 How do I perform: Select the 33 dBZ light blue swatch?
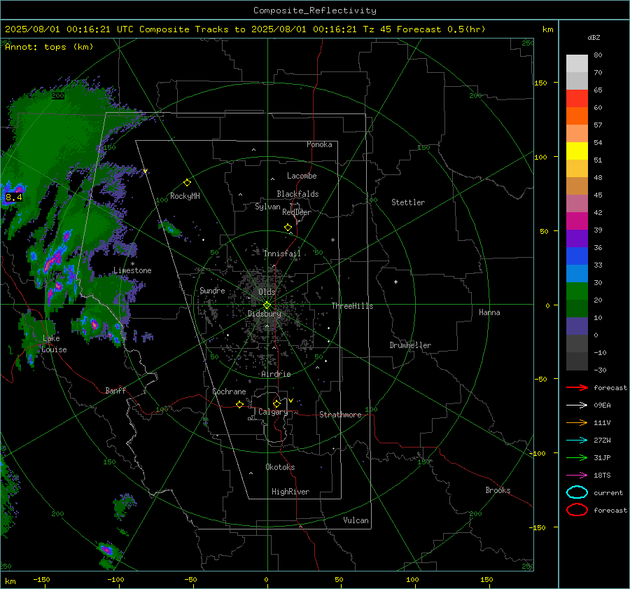pos(577,273)
